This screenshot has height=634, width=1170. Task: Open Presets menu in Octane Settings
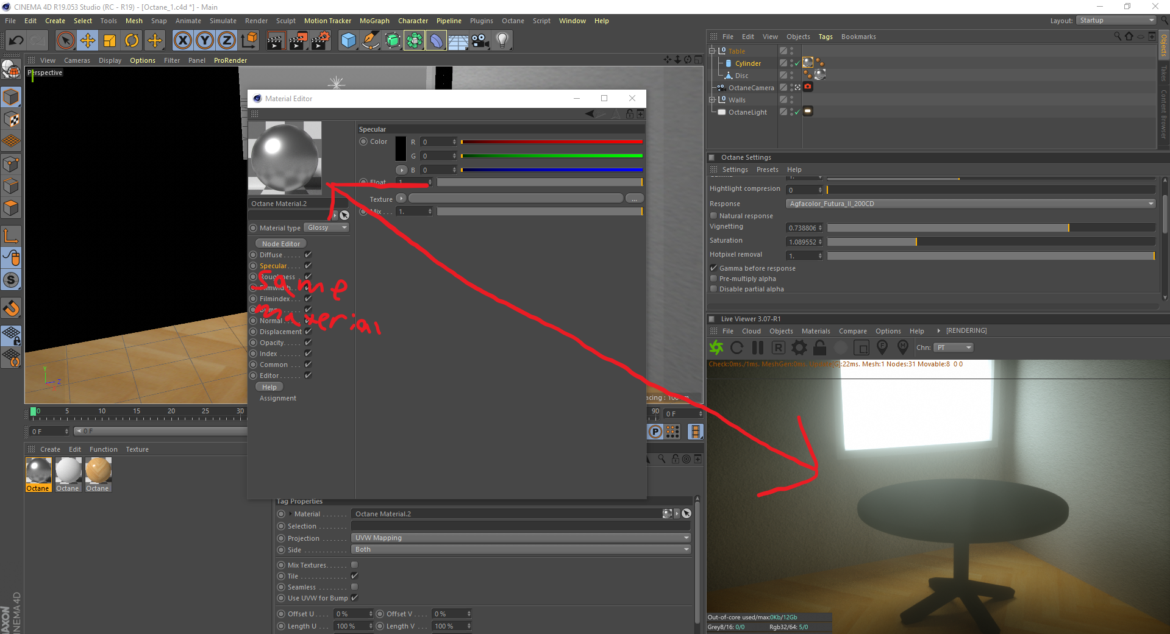click(x=767, y=169)
